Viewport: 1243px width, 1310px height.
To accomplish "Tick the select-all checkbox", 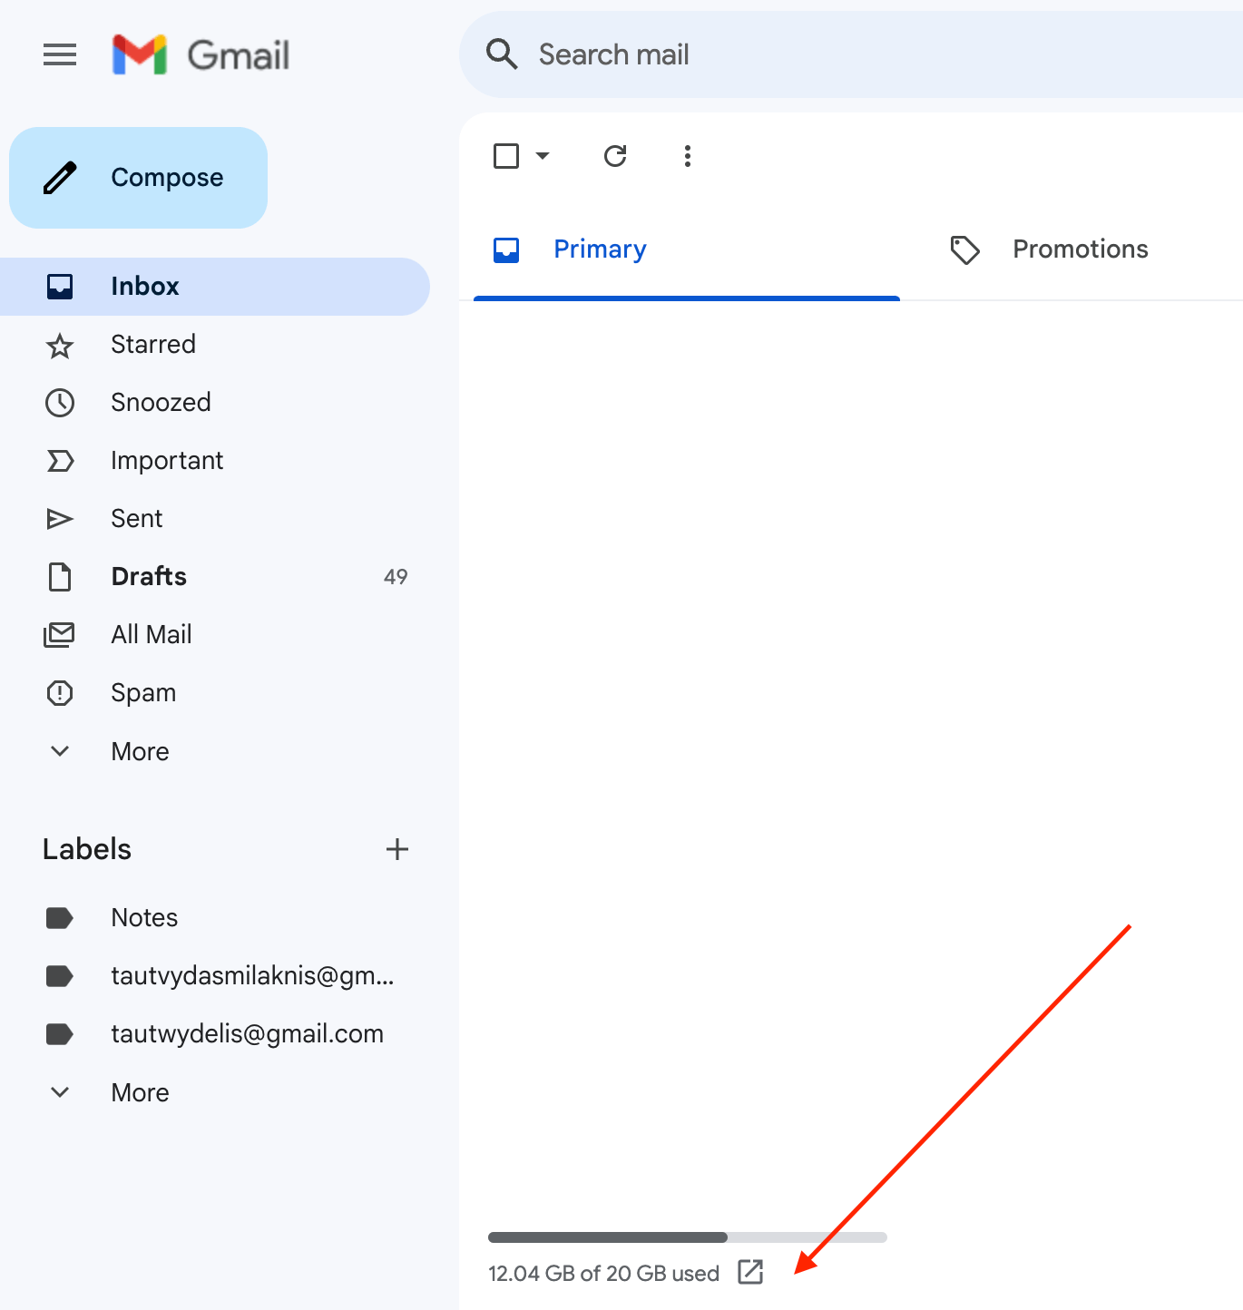I will point(506,156).
